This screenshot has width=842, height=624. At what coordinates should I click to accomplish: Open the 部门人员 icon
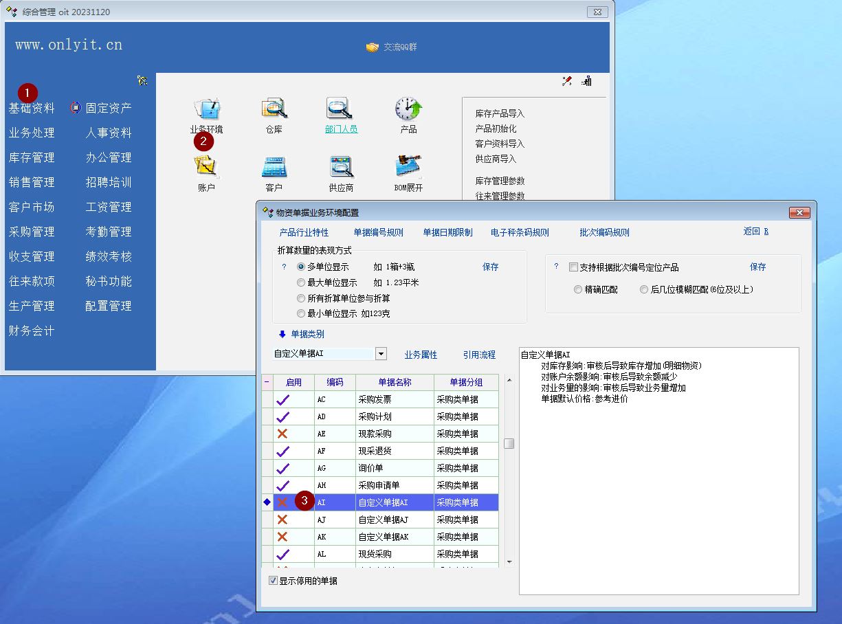click(x=341, y=110)
